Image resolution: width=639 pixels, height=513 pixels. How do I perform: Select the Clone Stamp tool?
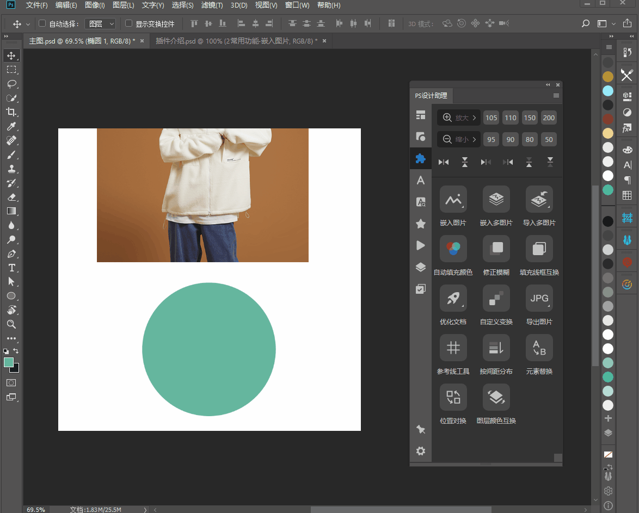(x=11, y=169)
